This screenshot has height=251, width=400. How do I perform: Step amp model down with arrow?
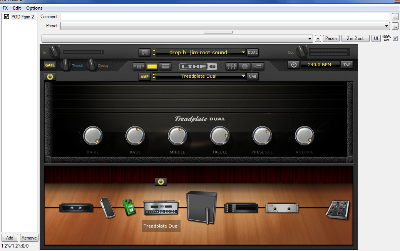(x=154, y=78)
